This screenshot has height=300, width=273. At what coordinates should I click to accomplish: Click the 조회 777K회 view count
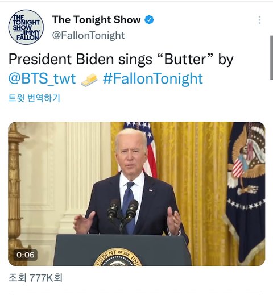35,278
